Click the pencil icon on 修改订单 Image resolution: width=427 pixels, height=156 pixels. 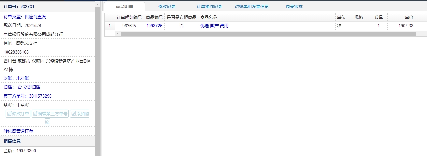(x=9, y=114)
